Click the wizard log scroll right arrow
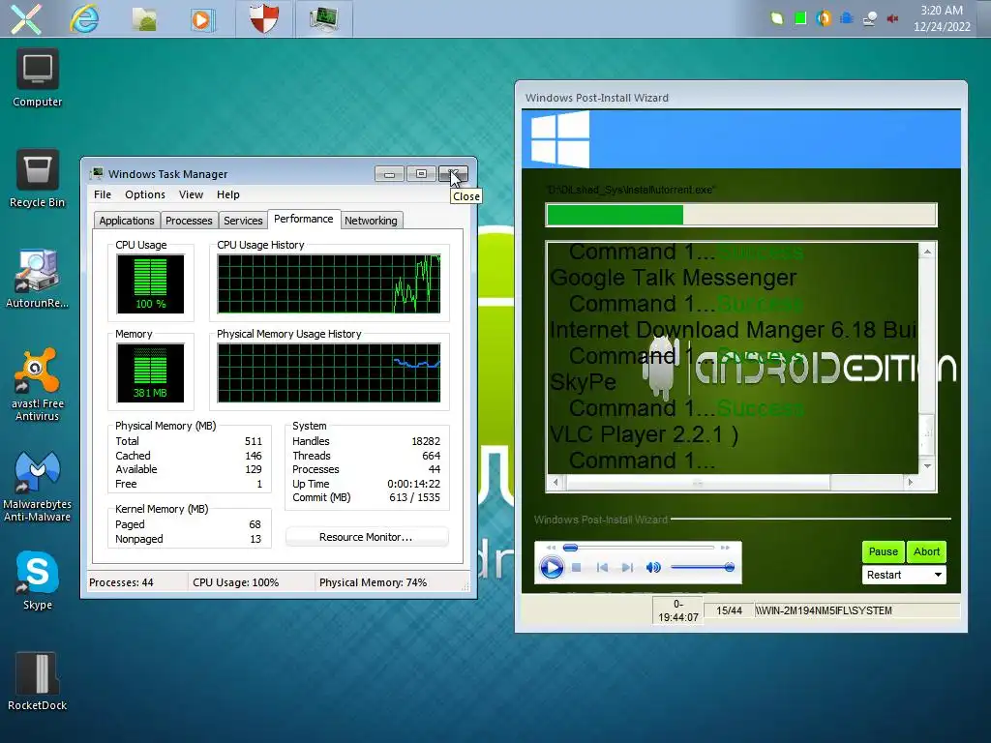This screenshot has width=991, height=743. click(910, 482)
